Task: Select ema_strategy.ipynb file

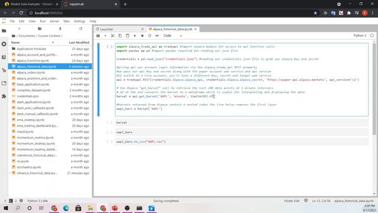Action: [x=50, y=120]
